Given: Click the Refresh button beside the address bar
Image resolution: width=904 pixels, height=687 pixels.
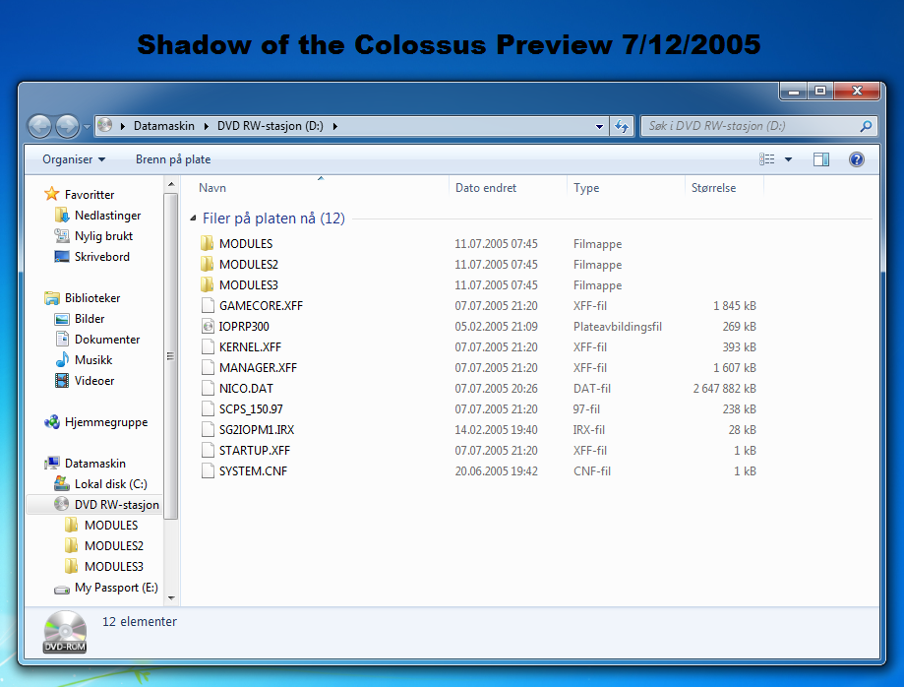Looking at the screenshot, I should tap(622, 126).
